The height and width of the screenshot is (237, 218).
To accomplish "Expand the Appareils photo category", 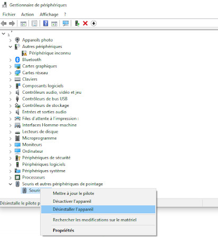I will click(10, 40).
